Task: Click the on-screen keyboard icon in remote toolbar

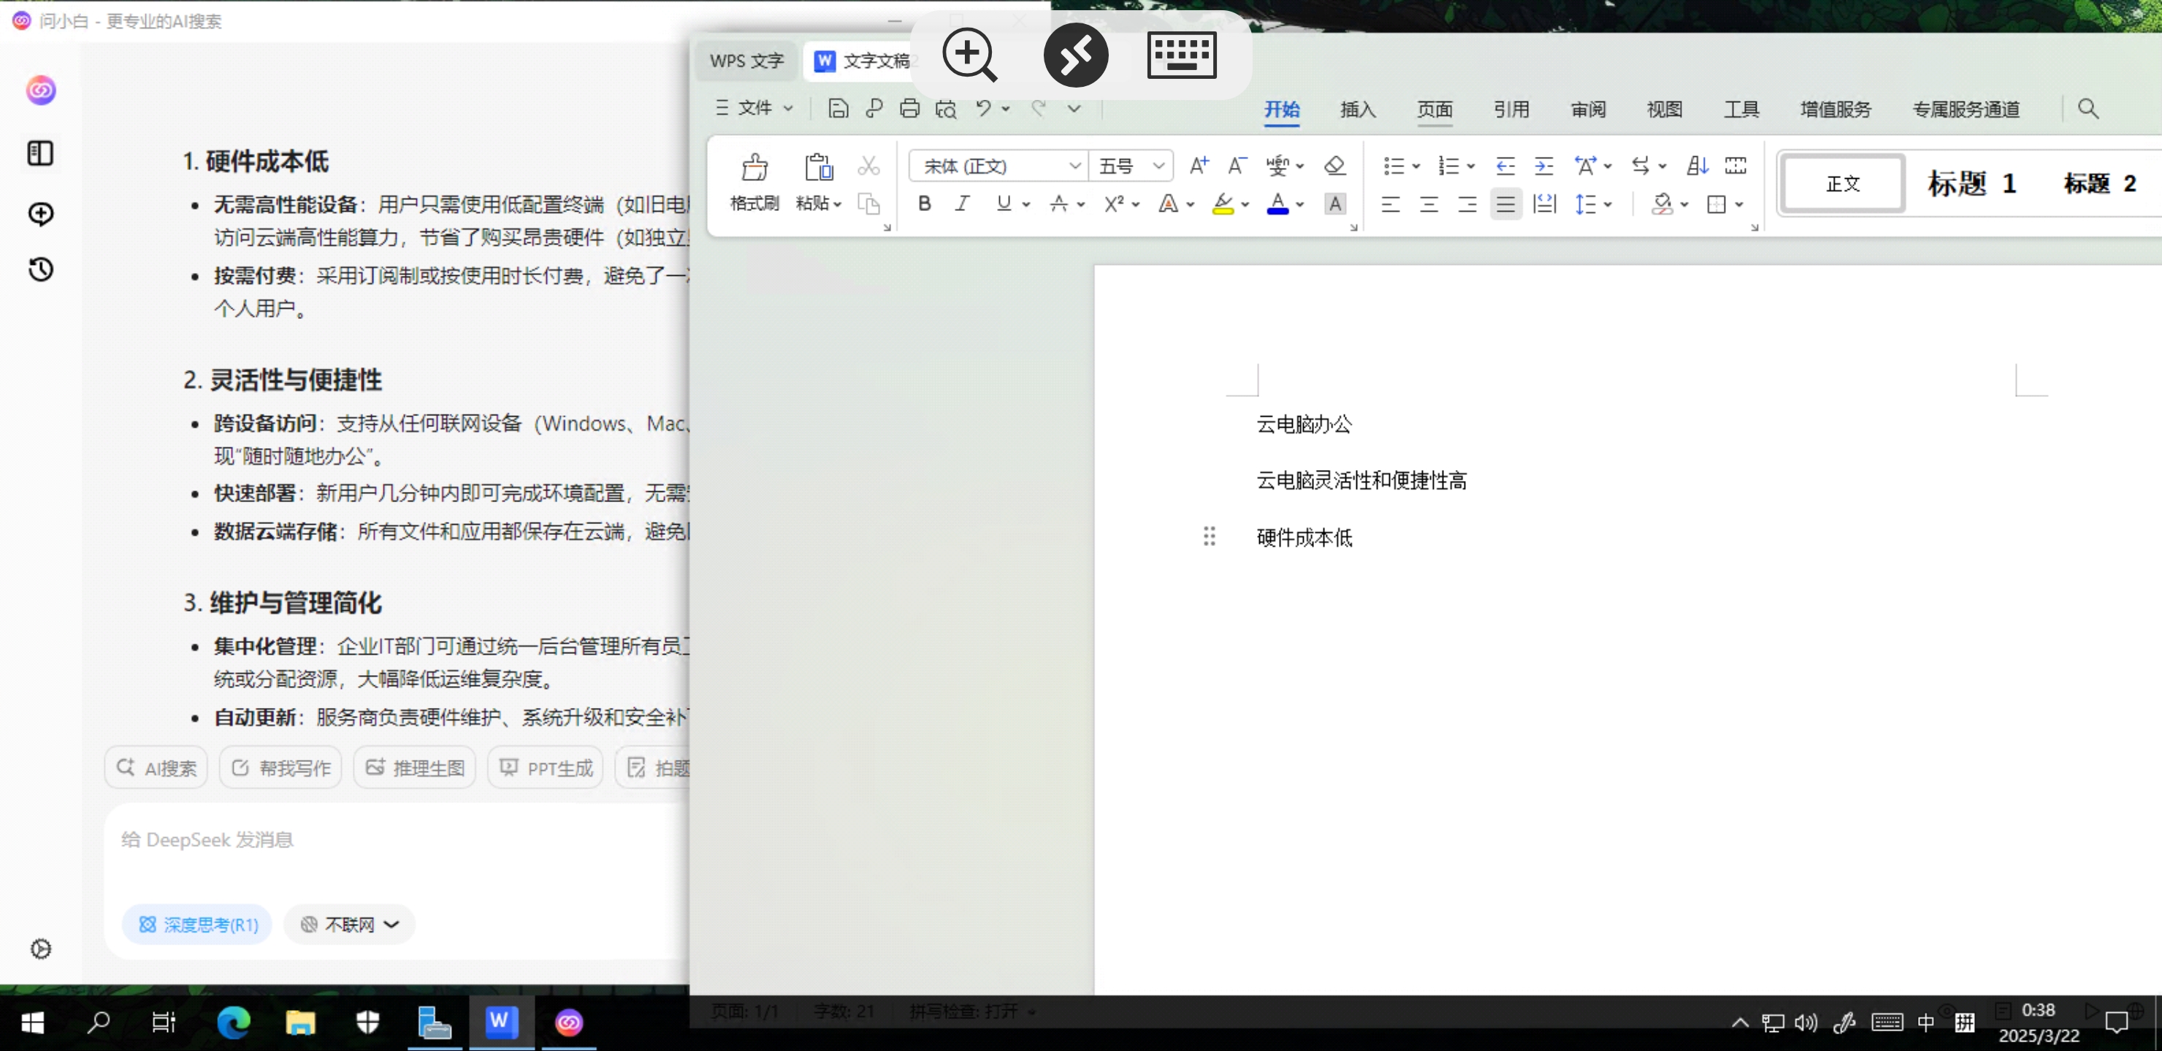Action: click(x=1182, y=55)
